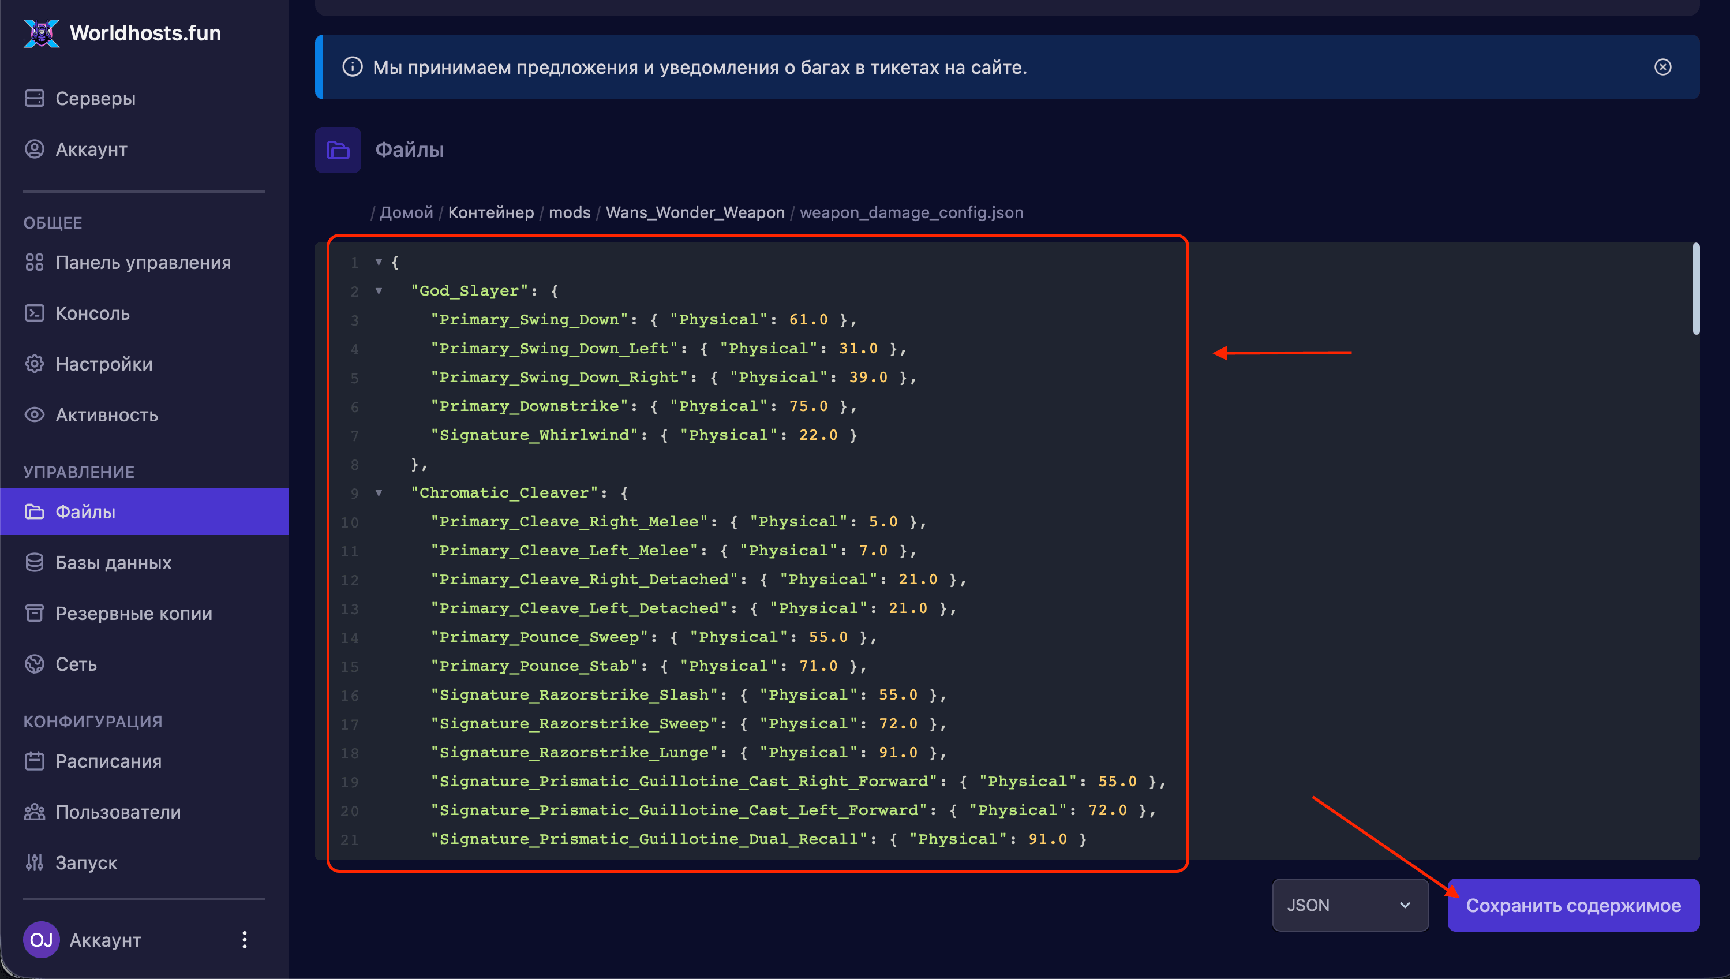Open the Серверы servers icon
This screenshot has height=979, width=1730.
[34, 98]
